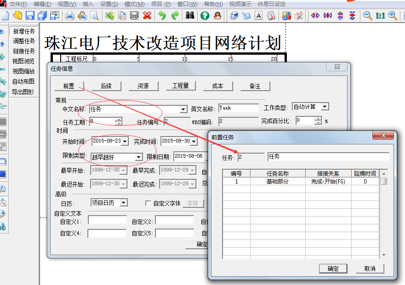The image size is (405, 285).
Task: Open the 中文名称 dropdown list
Action: pos(183,109)
